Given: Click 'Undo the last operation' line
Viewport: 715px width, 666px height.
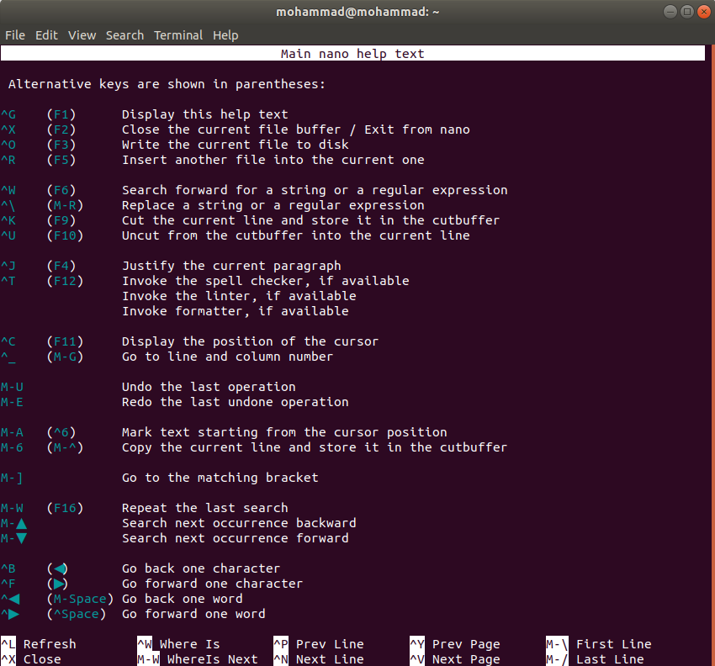Looking at the screenshot, I should pos(209,387).
